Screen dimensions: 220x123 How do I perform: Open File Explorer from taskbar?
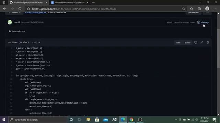pos(88,120)
